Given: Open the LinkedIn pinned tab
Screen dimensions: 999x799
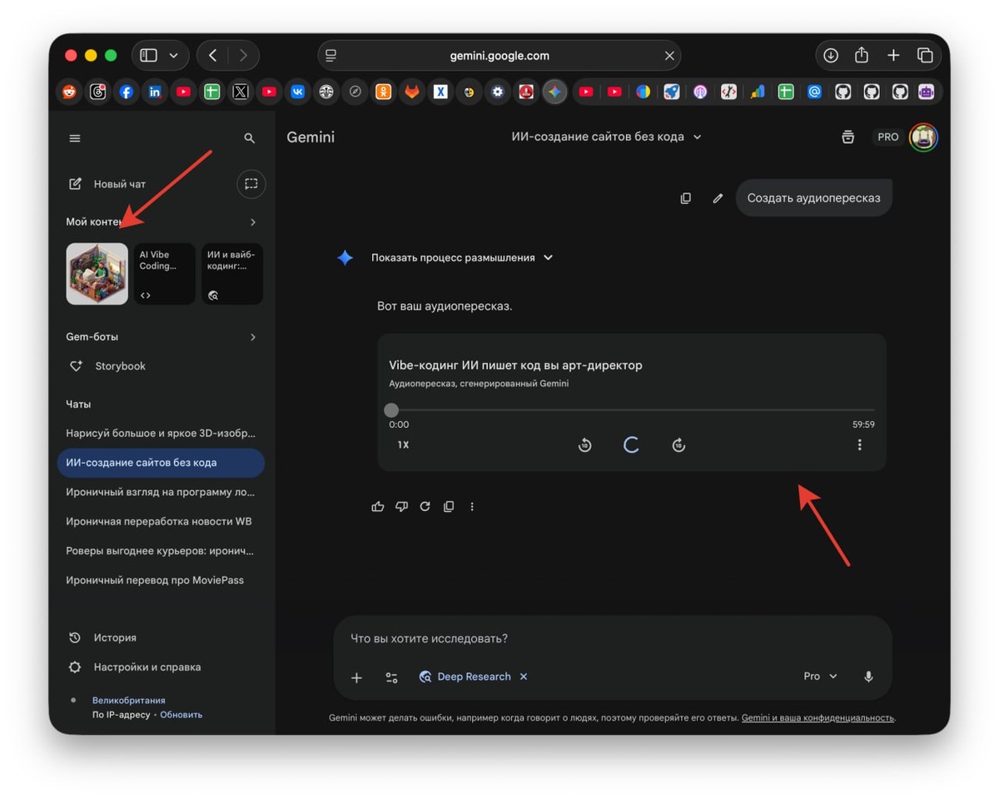Looking at the screenshot, I should tap(155, 92).
